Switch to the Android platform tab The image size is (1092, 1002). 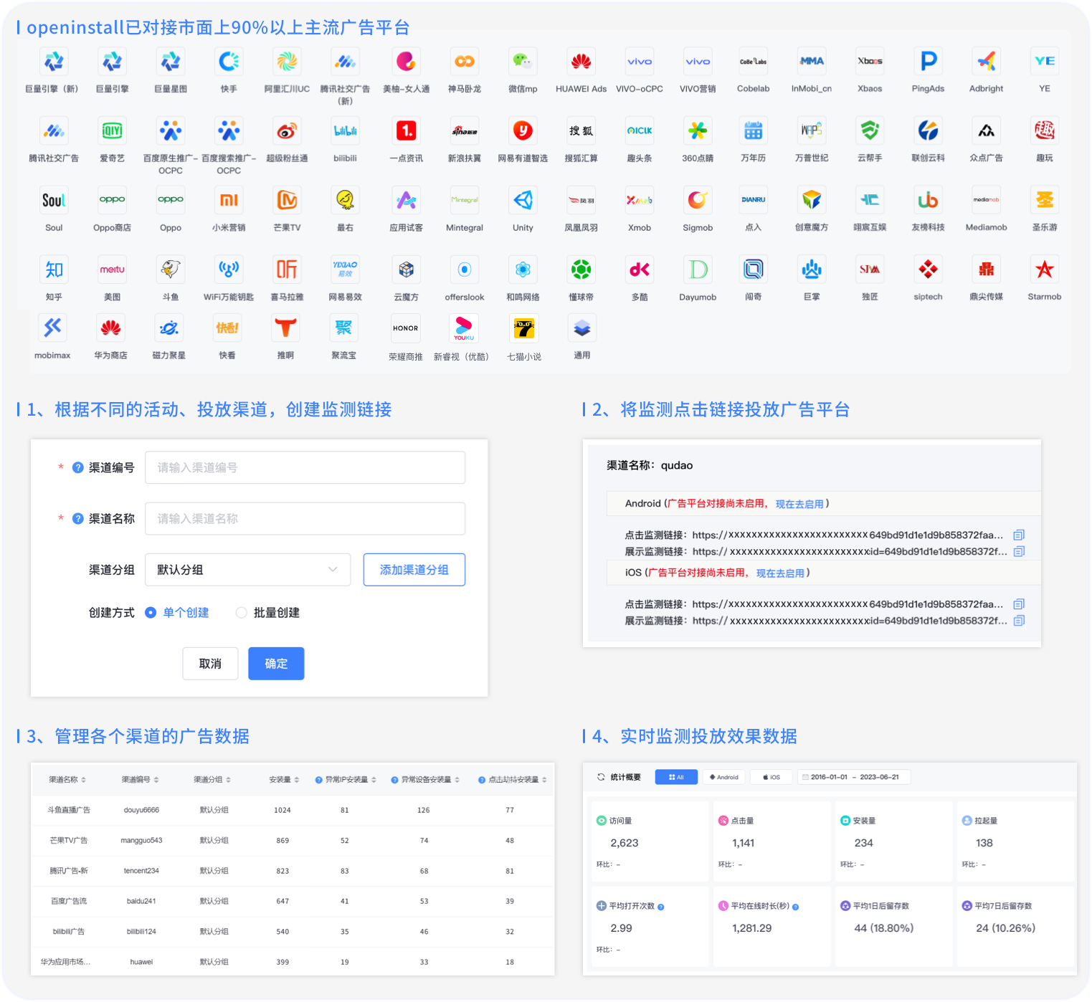point(724,777)
